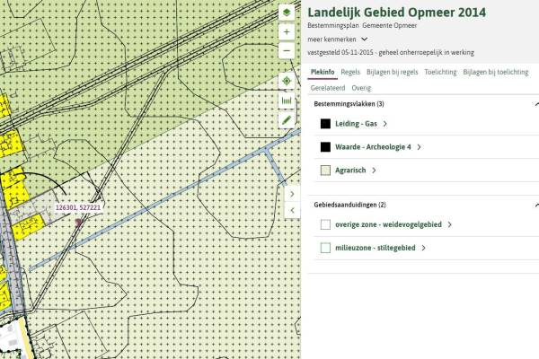Open the Toelichting tab
Image resolution: width=539 pixels, height=359 pixels.
click(440, 72)
